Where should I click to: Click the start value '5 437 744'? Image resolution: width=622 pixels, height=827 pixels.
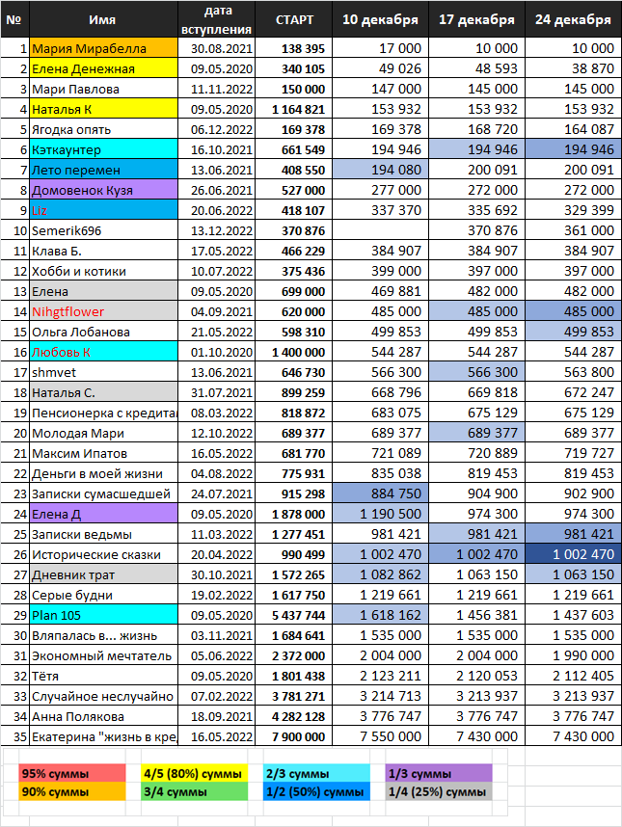[294, 615]
